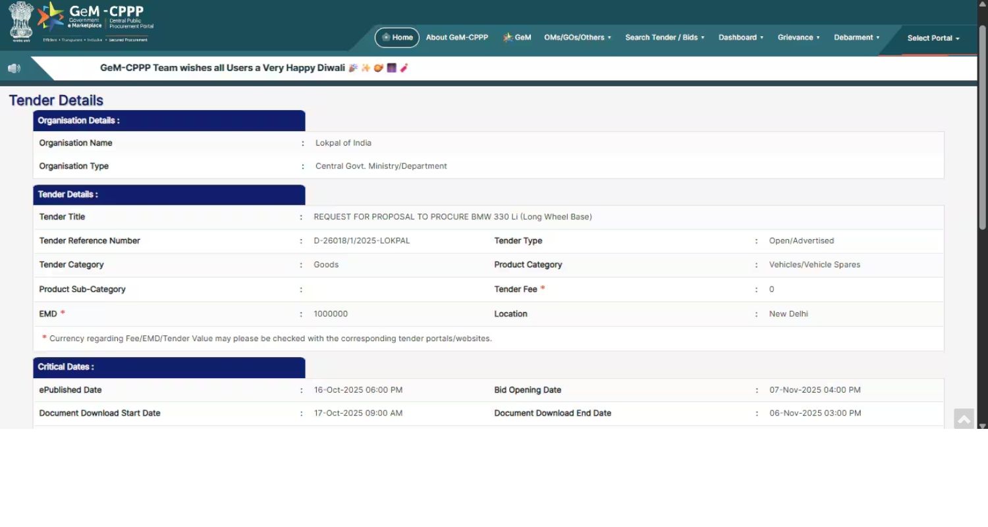Click the Happy Diwali announcement text
The width and height of the screenshot is (988, 527).
tap(223, 68)
